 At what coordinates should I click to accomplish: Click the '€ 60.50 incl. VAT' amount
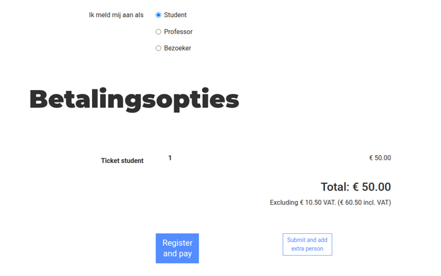(365, 202)
